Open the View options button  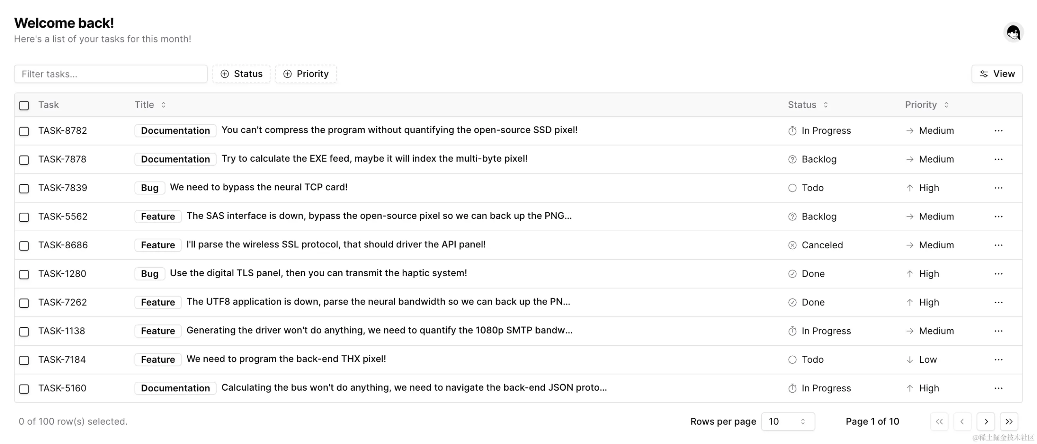click(x=997, y=74)
